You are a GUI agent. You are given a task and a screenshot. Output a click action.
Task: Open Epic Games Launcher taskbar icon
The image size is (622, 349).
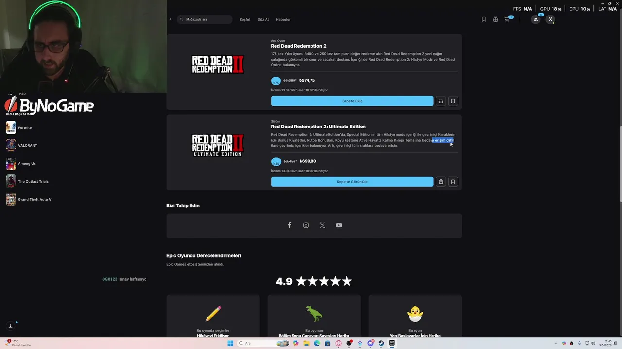pos(392,343)
